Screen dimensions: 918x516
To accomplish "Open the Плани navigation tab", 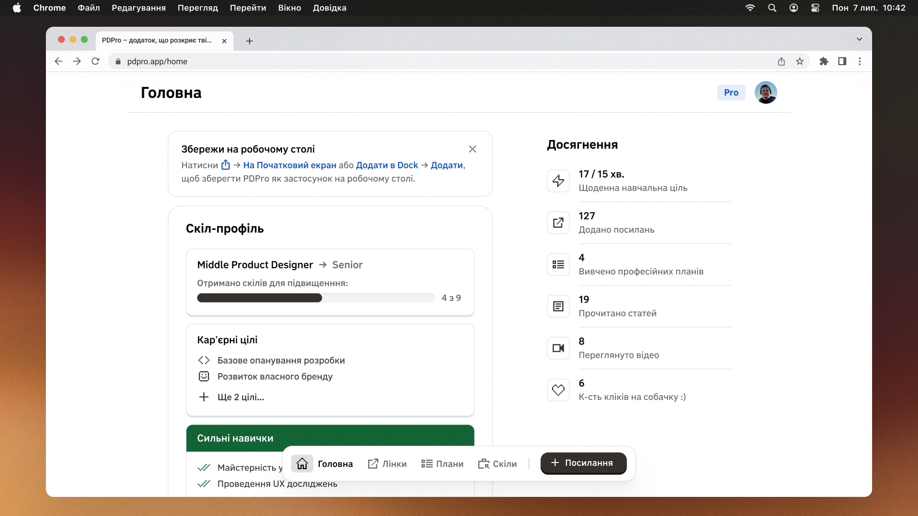I will pos(442,463).
